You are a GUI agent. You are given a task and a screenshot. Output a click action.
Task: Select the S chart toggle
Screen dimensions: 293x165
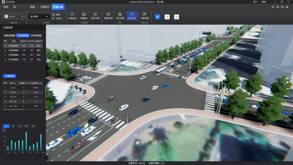pyautogui.click(x=13, y=126)
